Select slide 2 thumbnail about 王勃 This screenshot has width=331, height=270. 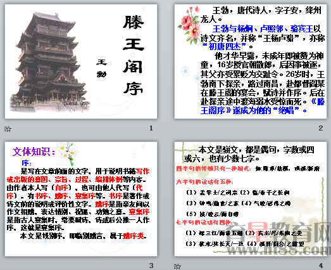point(251,61)
